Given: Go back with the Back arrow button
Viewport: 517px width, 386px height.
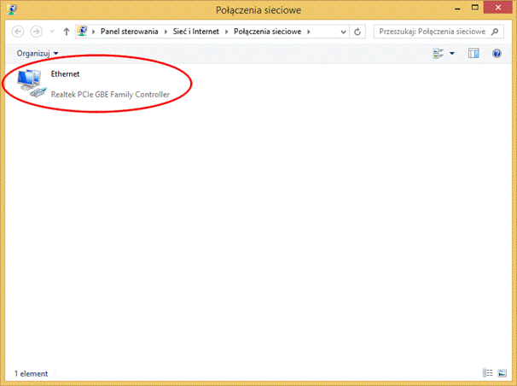Looking at the screenshot, I should click(18, 32).
